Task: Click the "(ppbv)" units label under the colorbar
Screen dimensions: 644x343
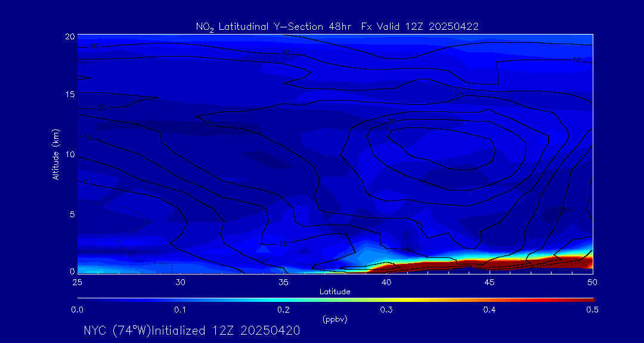Action: tap(335, 320)
